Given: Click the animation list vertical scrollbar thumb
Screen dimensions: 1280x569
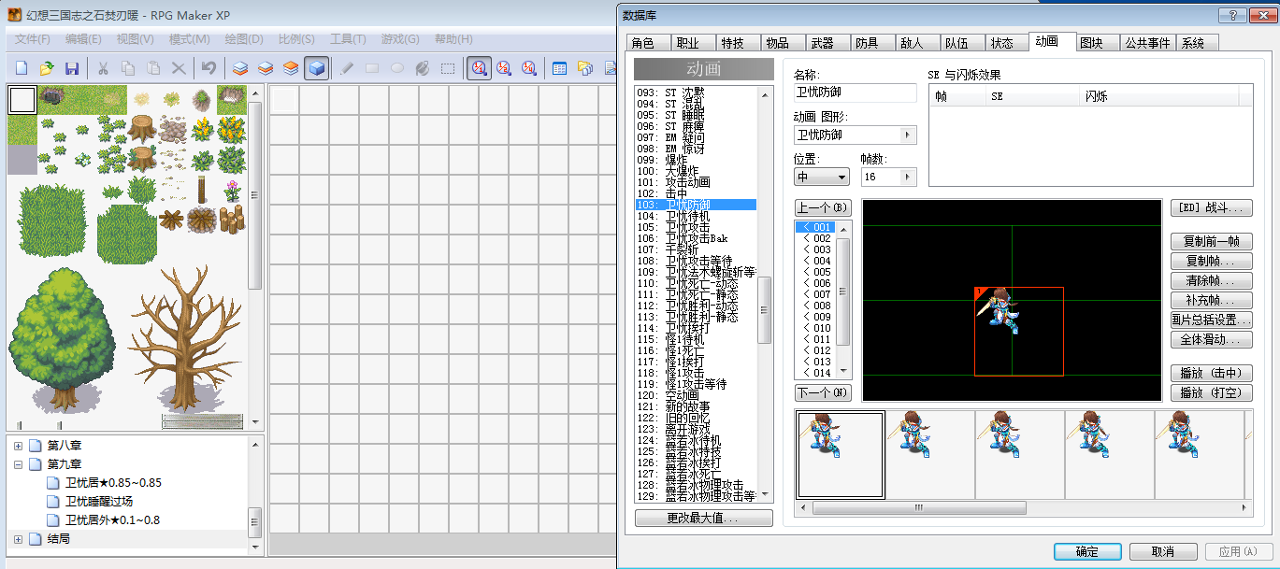Looking at the screenshot, I should coord(765,311).
